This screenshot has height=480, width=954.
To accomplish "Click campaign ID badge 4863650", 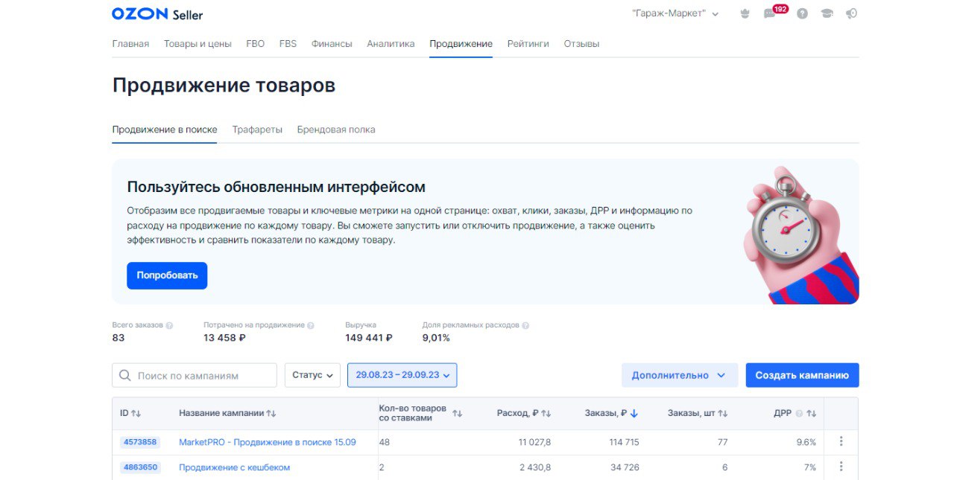I will click(x=140, y=467).
